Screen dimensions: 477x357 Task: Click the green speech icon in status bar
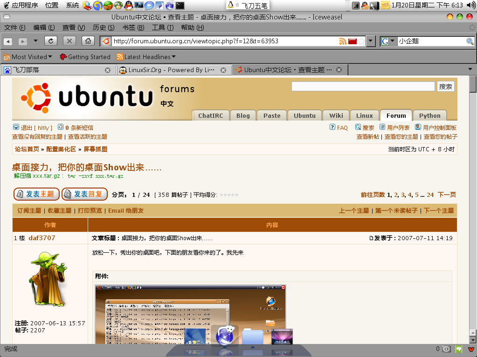(x=459, y=349)
